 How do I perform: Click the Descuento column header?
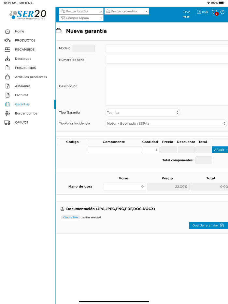tap(186, 142)
